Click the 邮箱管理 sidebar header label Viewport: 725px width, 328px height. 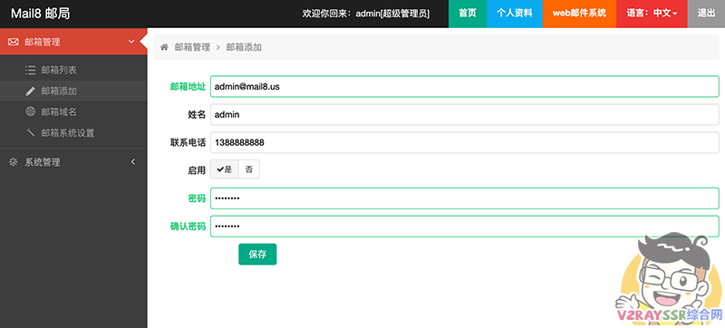point(43,42)
